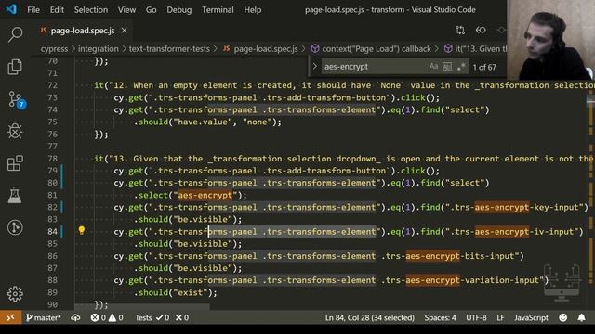Expand the replace field in find widget

[314, 67]
